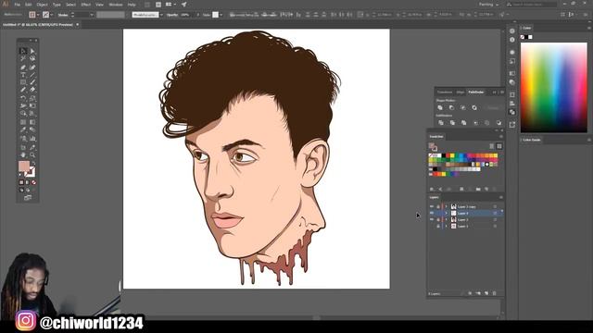
Task: Select the Lasso tool
Action: (x=32, y=59)
